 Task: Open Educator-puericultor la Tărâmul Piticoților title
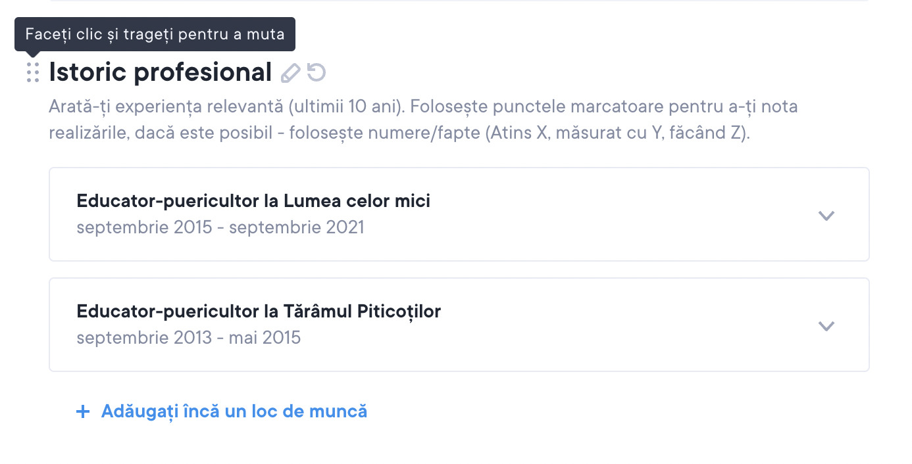[x=259, y=311]
